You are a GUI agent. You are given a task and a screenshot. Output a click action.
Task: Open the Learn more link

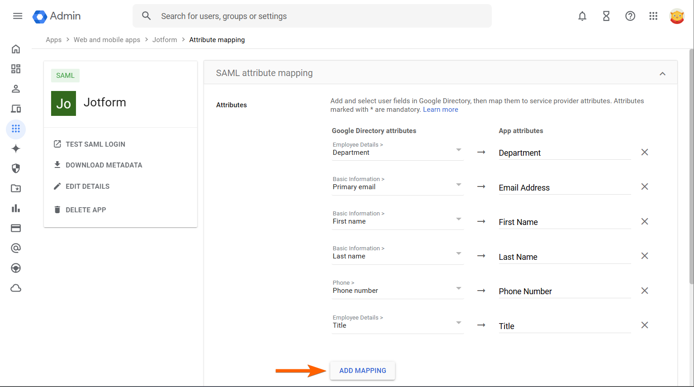(x=440, y=110)
